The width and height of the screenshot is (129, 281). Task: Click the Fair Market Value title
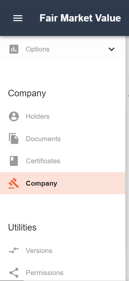coord(80,18)
